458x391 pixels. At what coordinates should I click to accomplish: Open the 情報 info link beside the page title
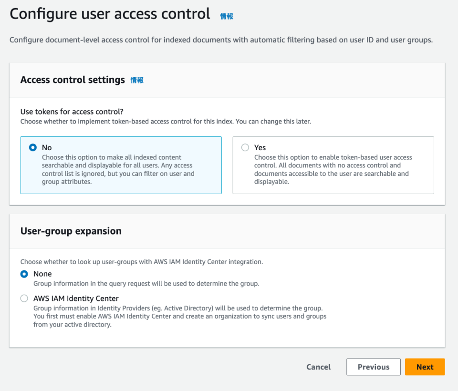coord(226,16)
